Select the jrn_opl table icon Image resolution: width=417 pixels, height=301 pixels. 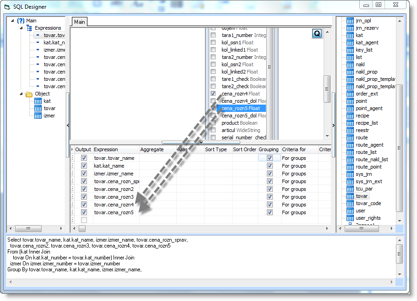(x=350, y=21)
